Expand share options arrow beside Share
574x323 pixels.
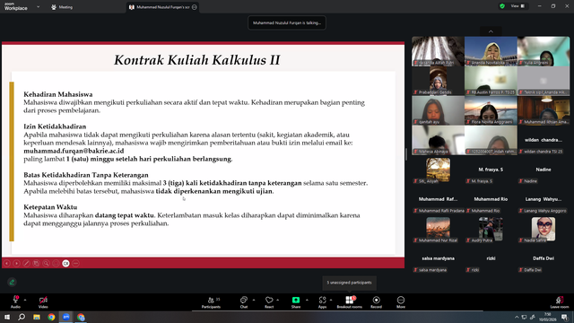pos(307,300)
